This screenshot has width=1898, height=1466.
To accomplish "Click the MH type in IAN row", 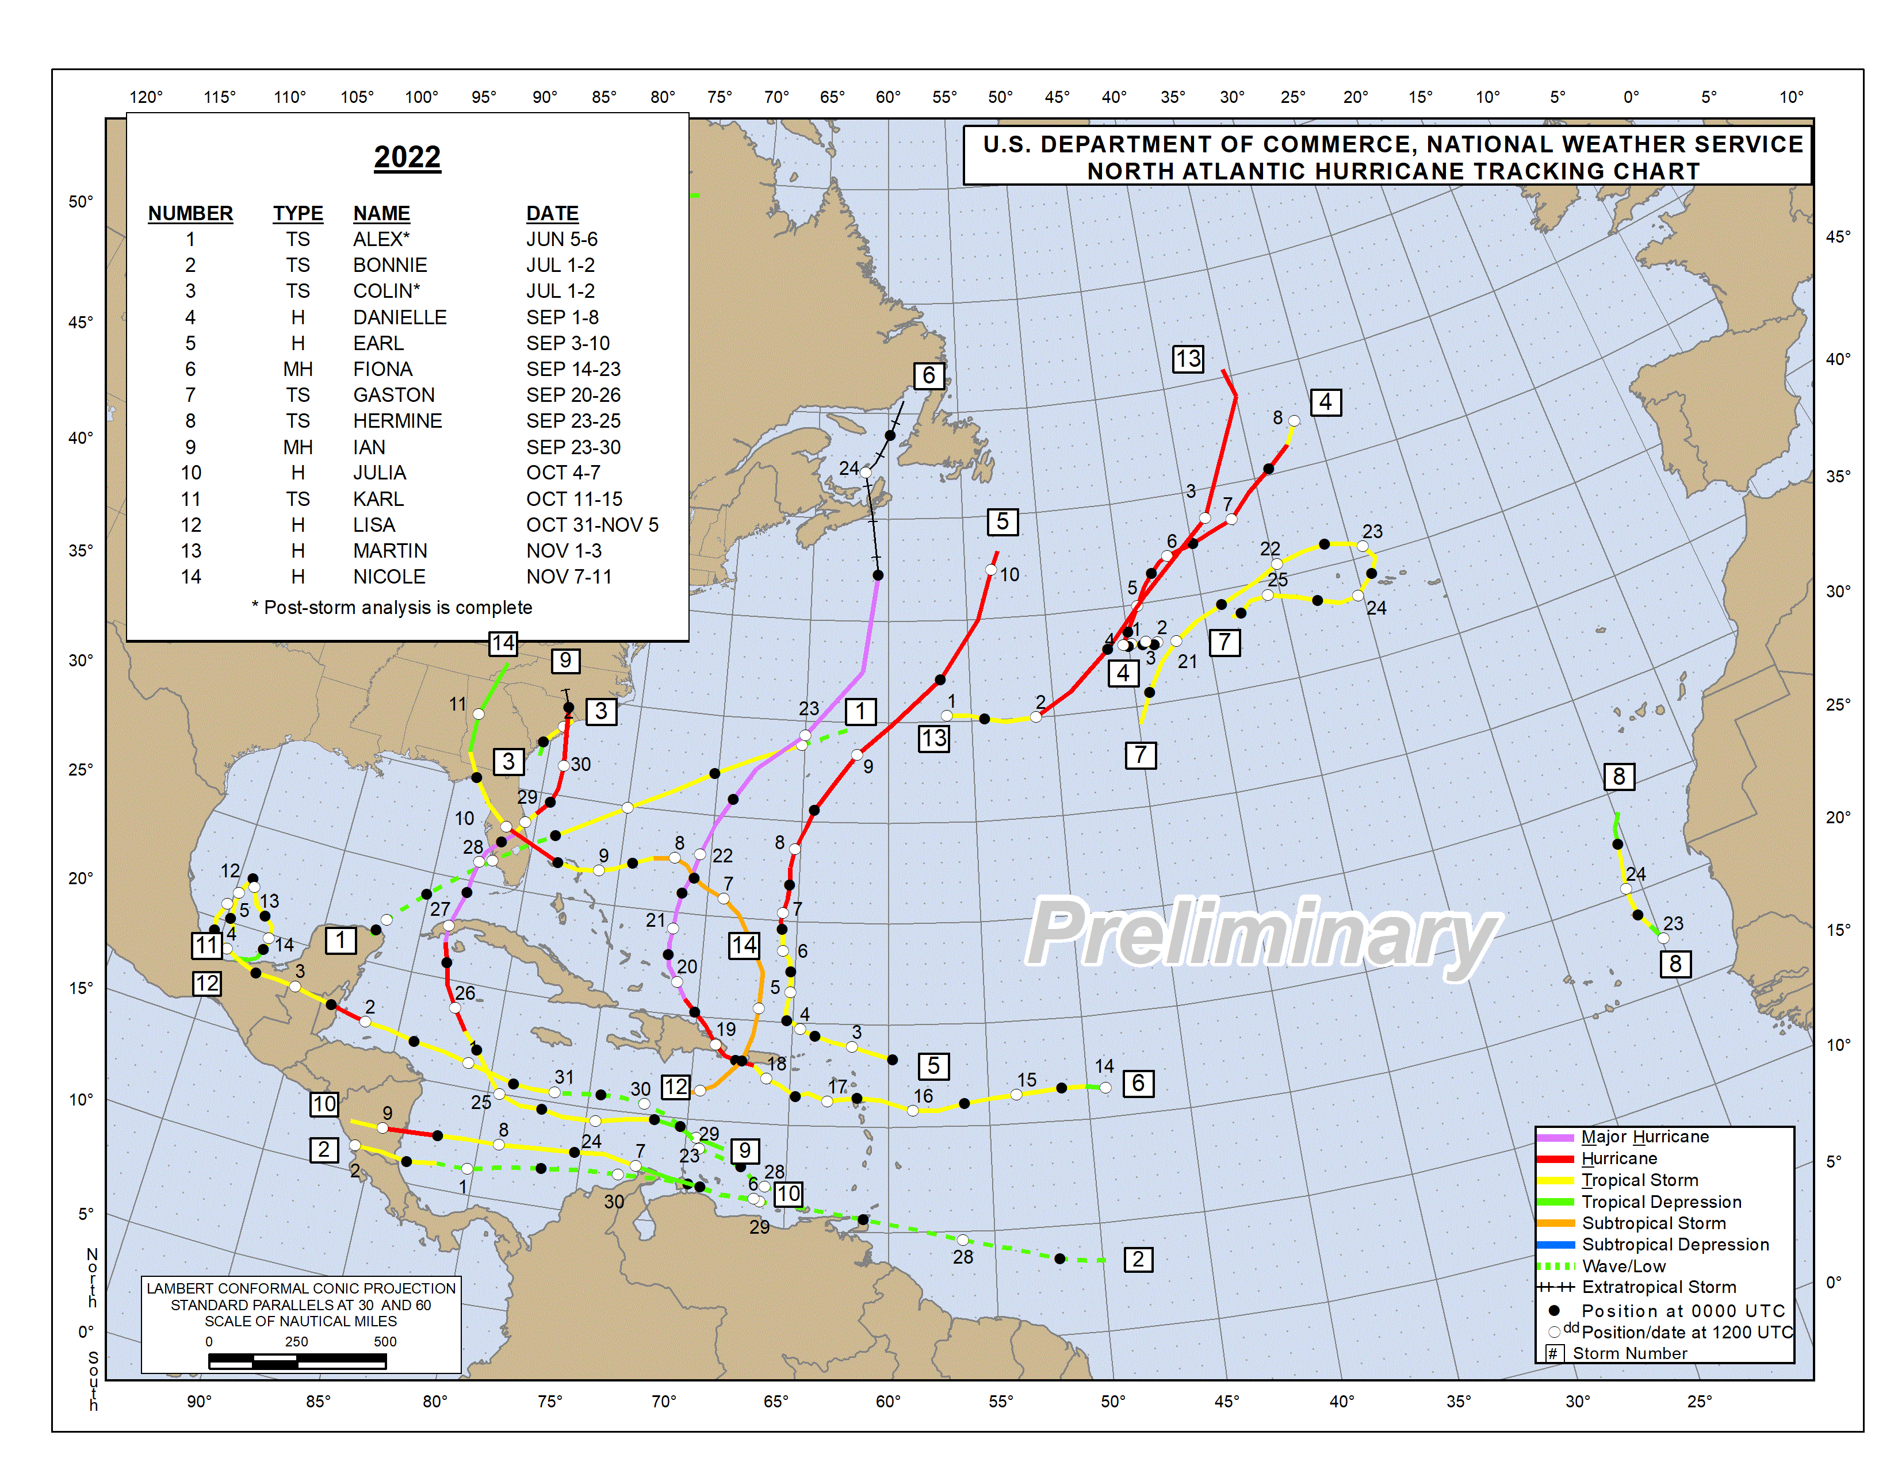I will (x=298, y=447).
